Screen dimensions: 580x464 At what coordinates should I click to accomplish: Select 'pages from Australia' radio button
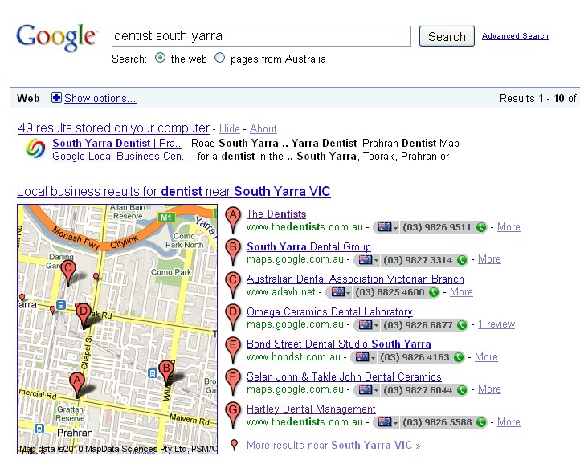coord(220,58)
